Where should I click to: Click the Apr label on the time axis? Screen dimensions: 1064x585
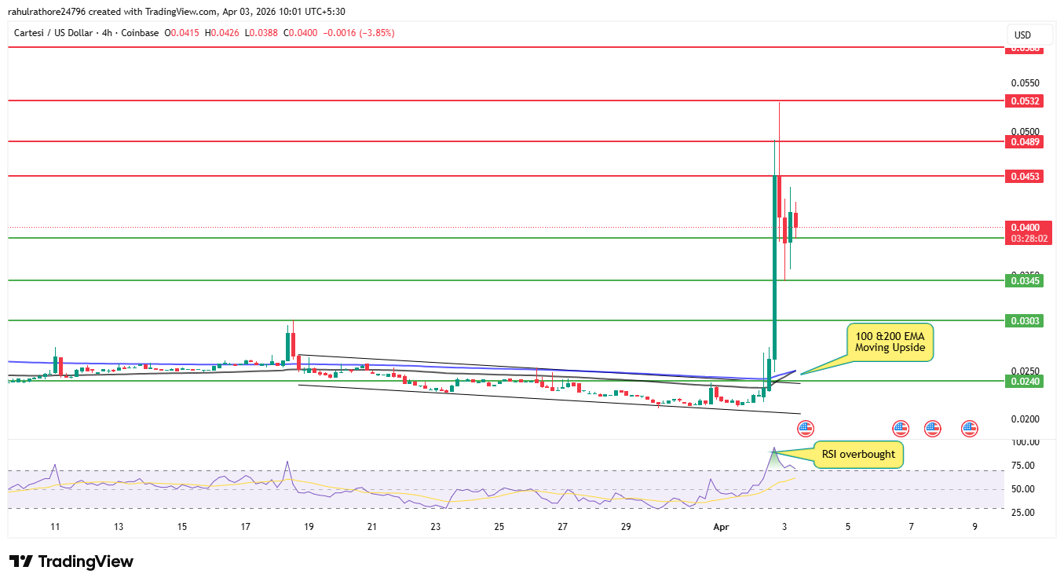coord(721,527)
